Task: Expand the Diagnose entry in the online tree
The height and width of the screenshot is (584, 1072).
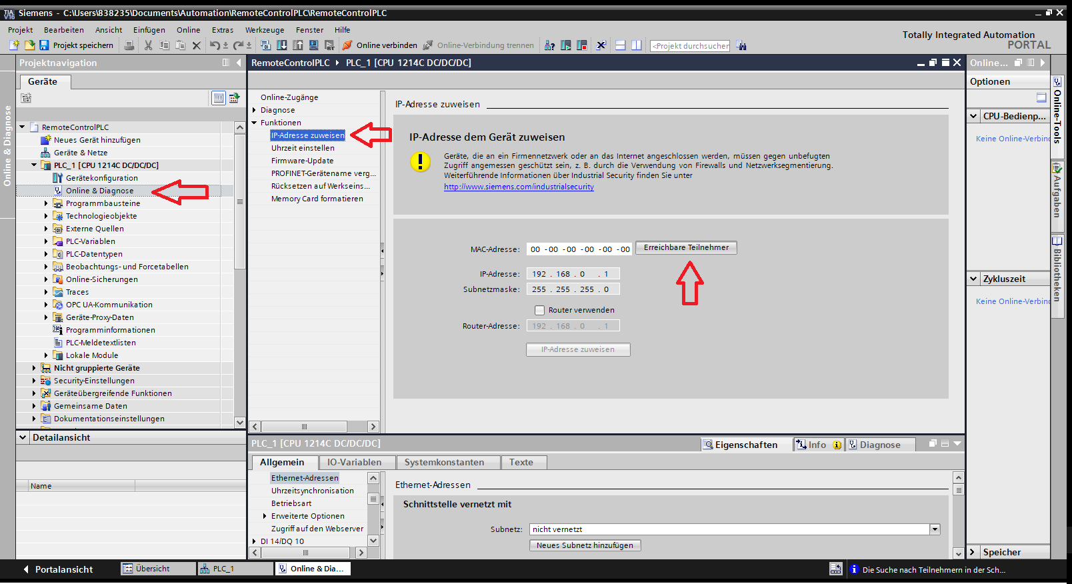Action: pos(254,110)
